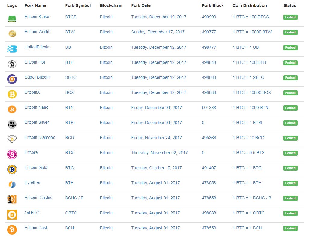Click the Blockchain column header
Image resolution: width=309 pixels, height=237 pixels.
(x=111, y=5)
